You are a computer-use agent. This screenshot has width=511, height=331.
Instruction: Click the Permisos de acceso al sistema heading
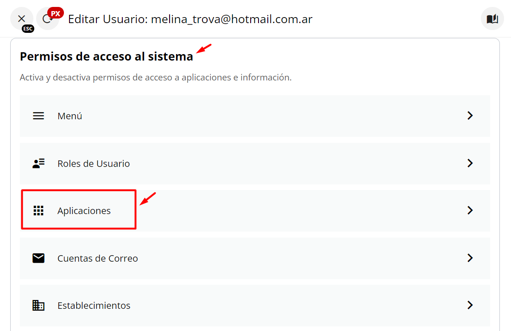coord(106,56)
